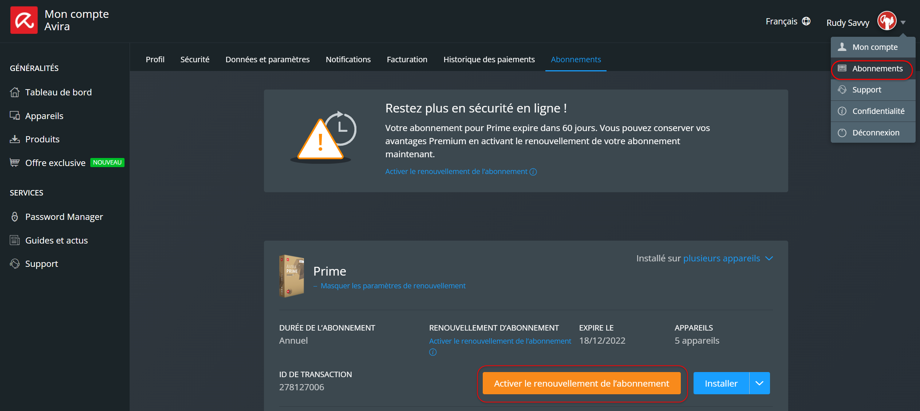Click the warning clock illustration
Image resolution: width=920 pixels, height=411 pixels.
tap(323, 137)
